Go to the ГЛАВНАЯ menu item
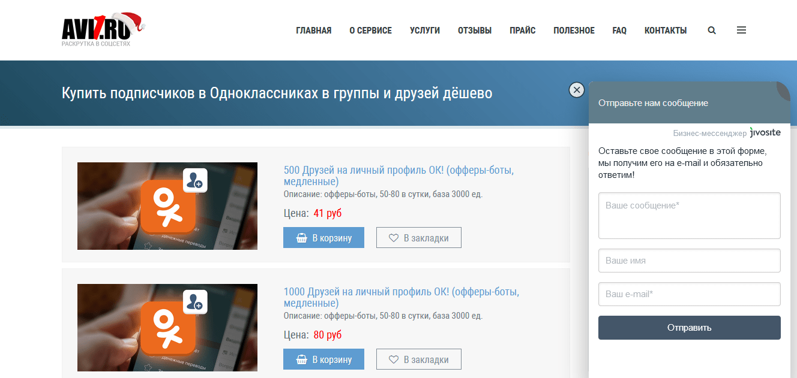 [x=314, y=31]
